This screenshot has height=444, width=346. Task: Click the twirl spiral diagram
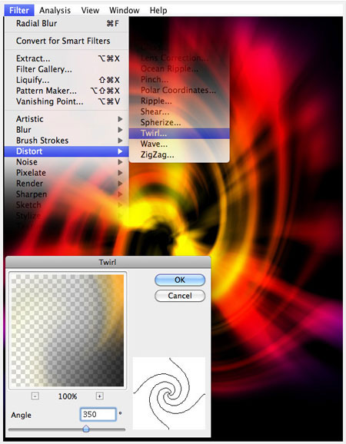click(169, 393)
